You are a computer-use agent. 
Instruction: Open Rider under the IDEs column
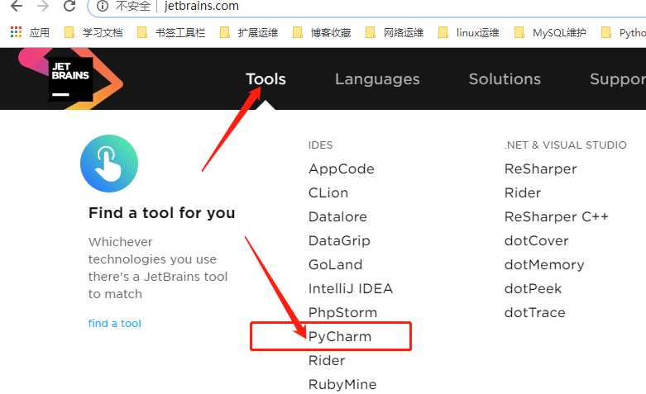[x=326, y=361]
